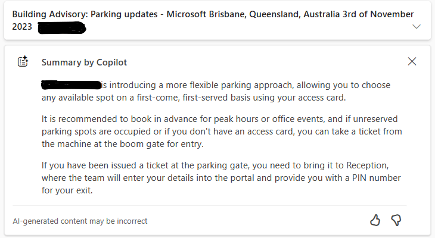
Task: Close the Summary by Copilot panel
Action: pos(412,61)
